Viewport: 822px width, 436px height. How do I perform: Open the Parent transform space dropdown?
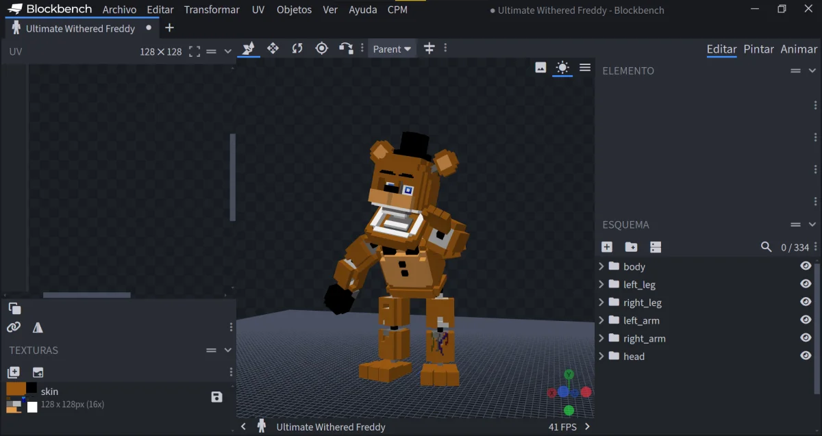click(393, 49)
